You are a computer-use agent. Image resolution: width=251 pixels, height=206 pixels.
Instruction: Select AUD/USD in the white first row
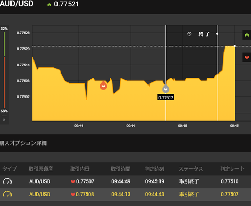40,181
